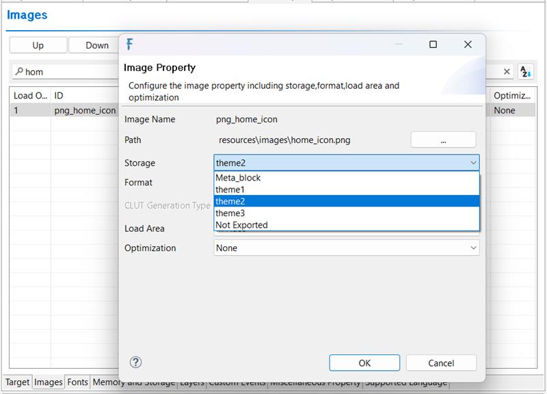Click the A-Z sort icon
This screenshot has width=547, height=394.
tap(525, 71)
